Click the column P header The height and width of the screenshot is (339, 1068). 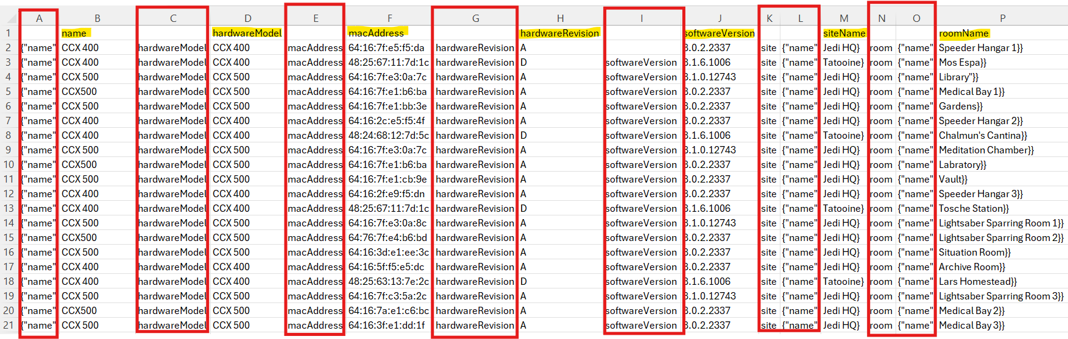1002,18
